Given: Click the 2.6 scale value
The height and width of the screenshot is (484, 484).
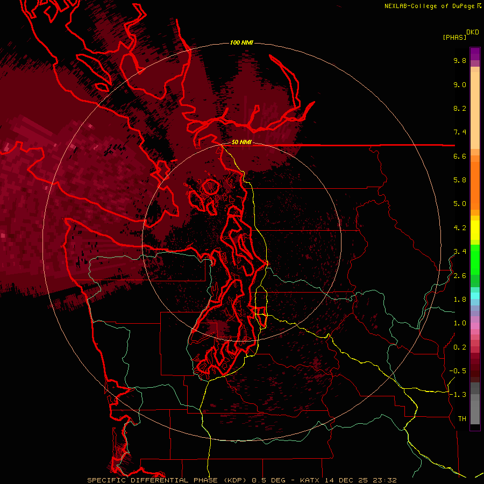Looking at the screenshot, I should click(460, 276).
